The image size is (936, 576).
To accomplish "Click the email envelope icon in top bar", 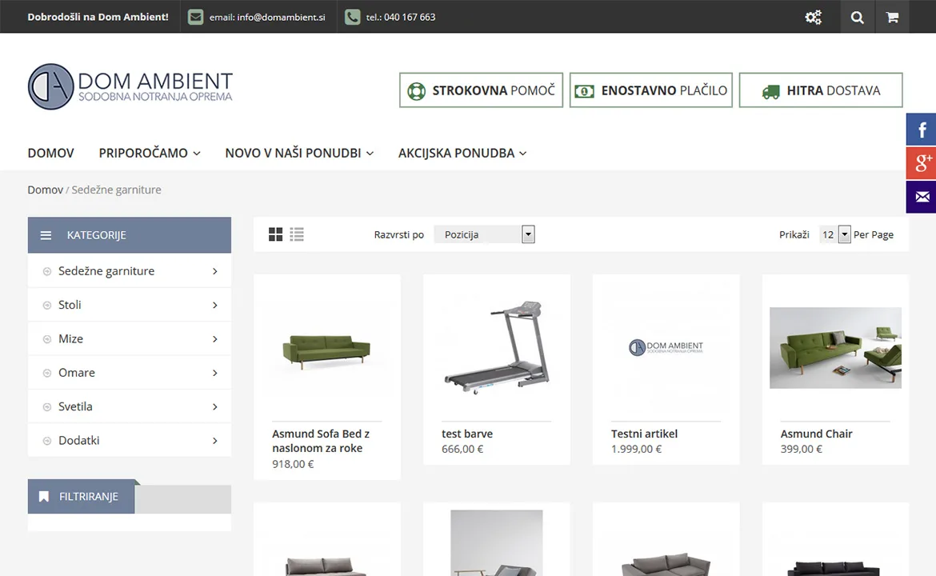I will pos(195,17).
